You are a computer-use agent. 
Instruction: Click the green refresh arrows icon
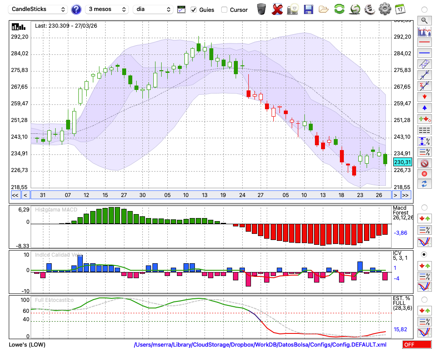coord(339,9)
